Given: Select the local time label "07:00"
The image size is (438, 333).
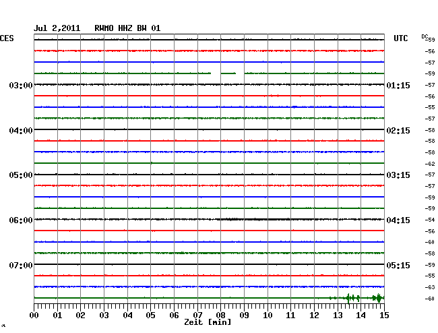Looking at the screenshot, I should click(x=21, y=265).
